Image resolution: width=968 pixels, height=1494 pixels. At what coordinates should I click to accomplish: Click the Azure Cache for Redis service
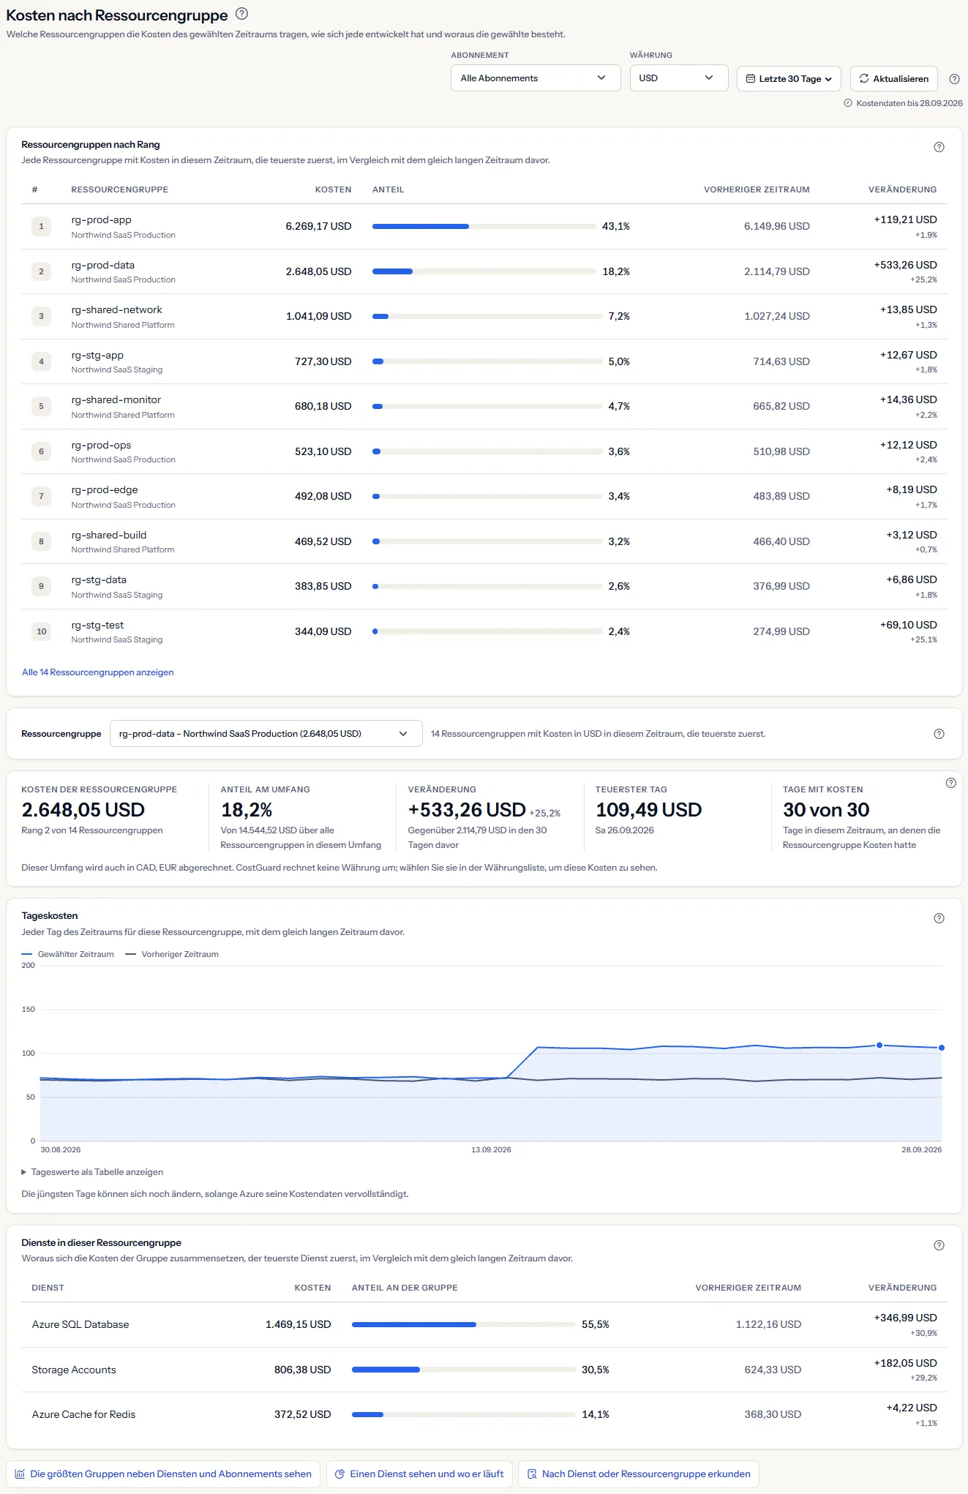tap(83, 1414)
